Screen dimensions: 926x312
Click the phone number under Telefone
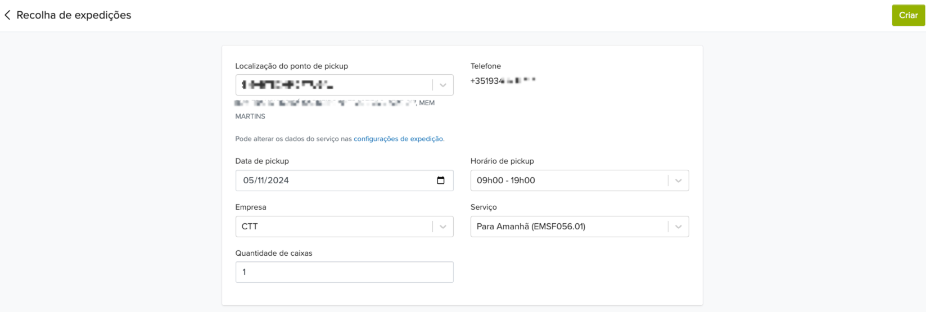point(503,81)
